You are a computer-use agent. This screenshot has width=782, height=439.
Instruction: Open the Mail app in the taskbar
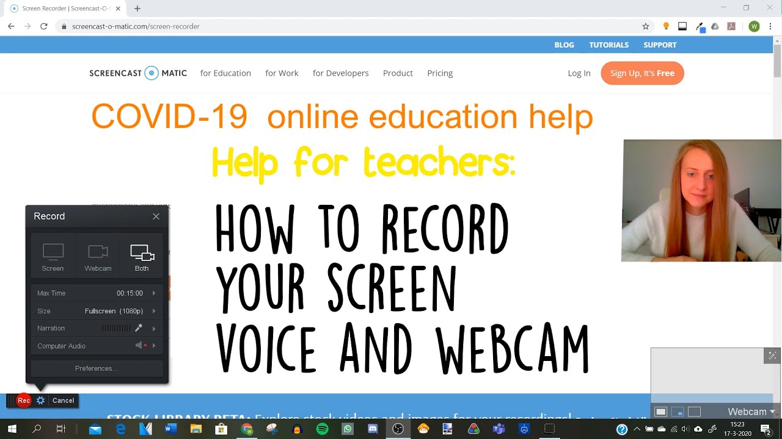coord(95,429)
